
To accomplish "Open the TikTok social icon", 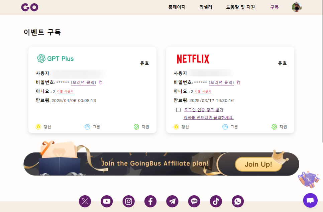I will tap(216, 201).
